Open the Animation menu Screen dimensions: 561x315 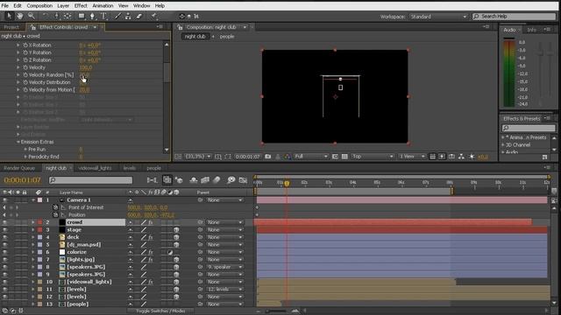pos(103,6)
